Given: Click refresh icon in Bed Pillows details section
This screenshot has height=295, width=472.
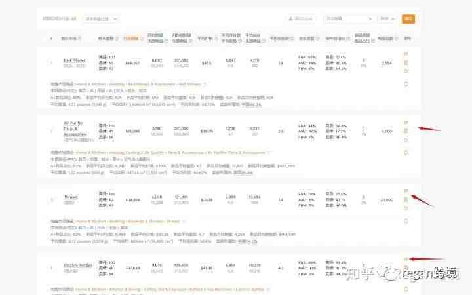Looking at the screenshot, I should [406, 84].
